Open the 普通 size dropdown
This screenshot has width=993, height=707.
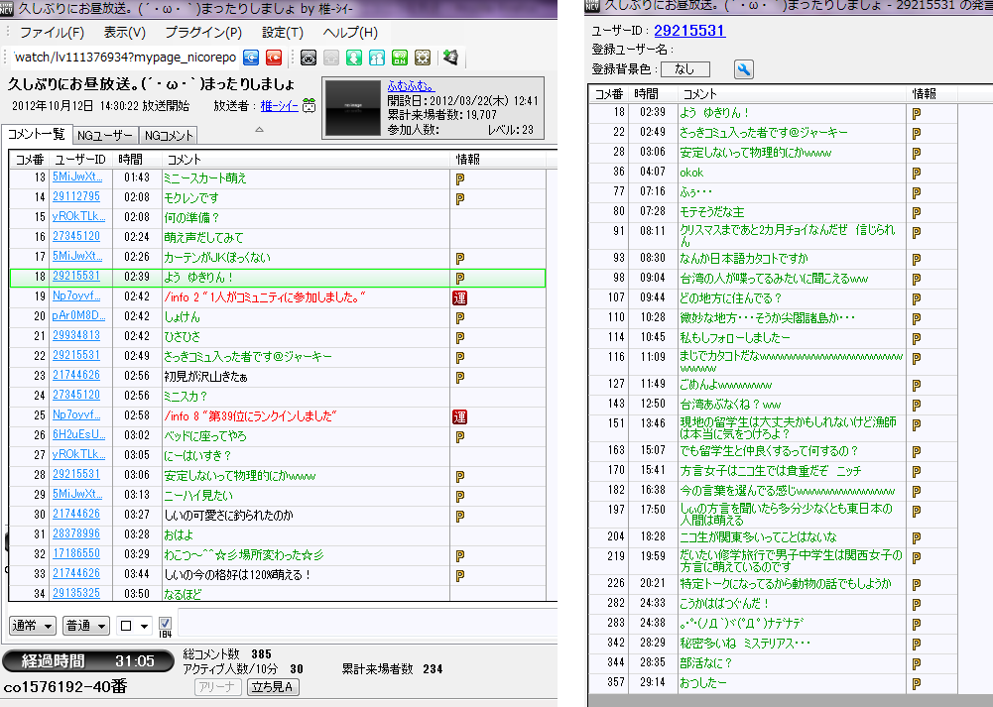pyautogui.click(x=85, y=626)
